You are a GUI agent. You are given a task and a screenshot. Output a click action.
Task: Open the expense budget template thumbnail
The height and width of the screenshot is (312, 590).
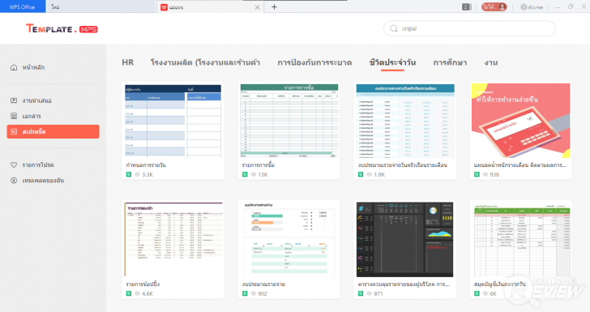pyautogui.click(x=289, y=239)
